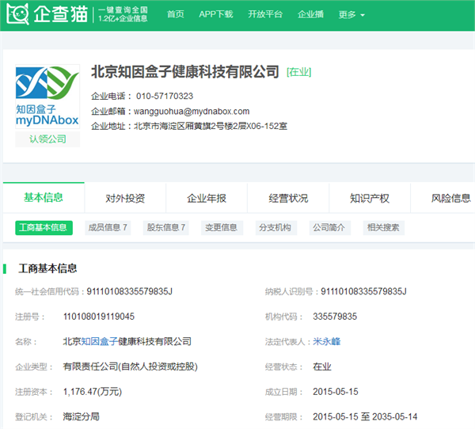This screenshot has height=429, width=475.
Task: Click the 认领公司 button
Action: click(x=47, y=139)
